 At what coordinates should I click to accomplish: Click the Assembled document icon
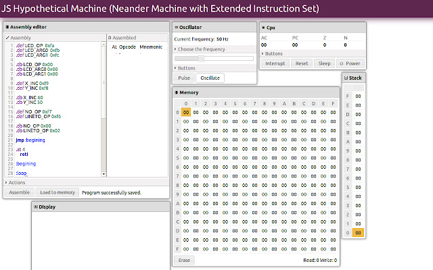(x=110, y=38)
